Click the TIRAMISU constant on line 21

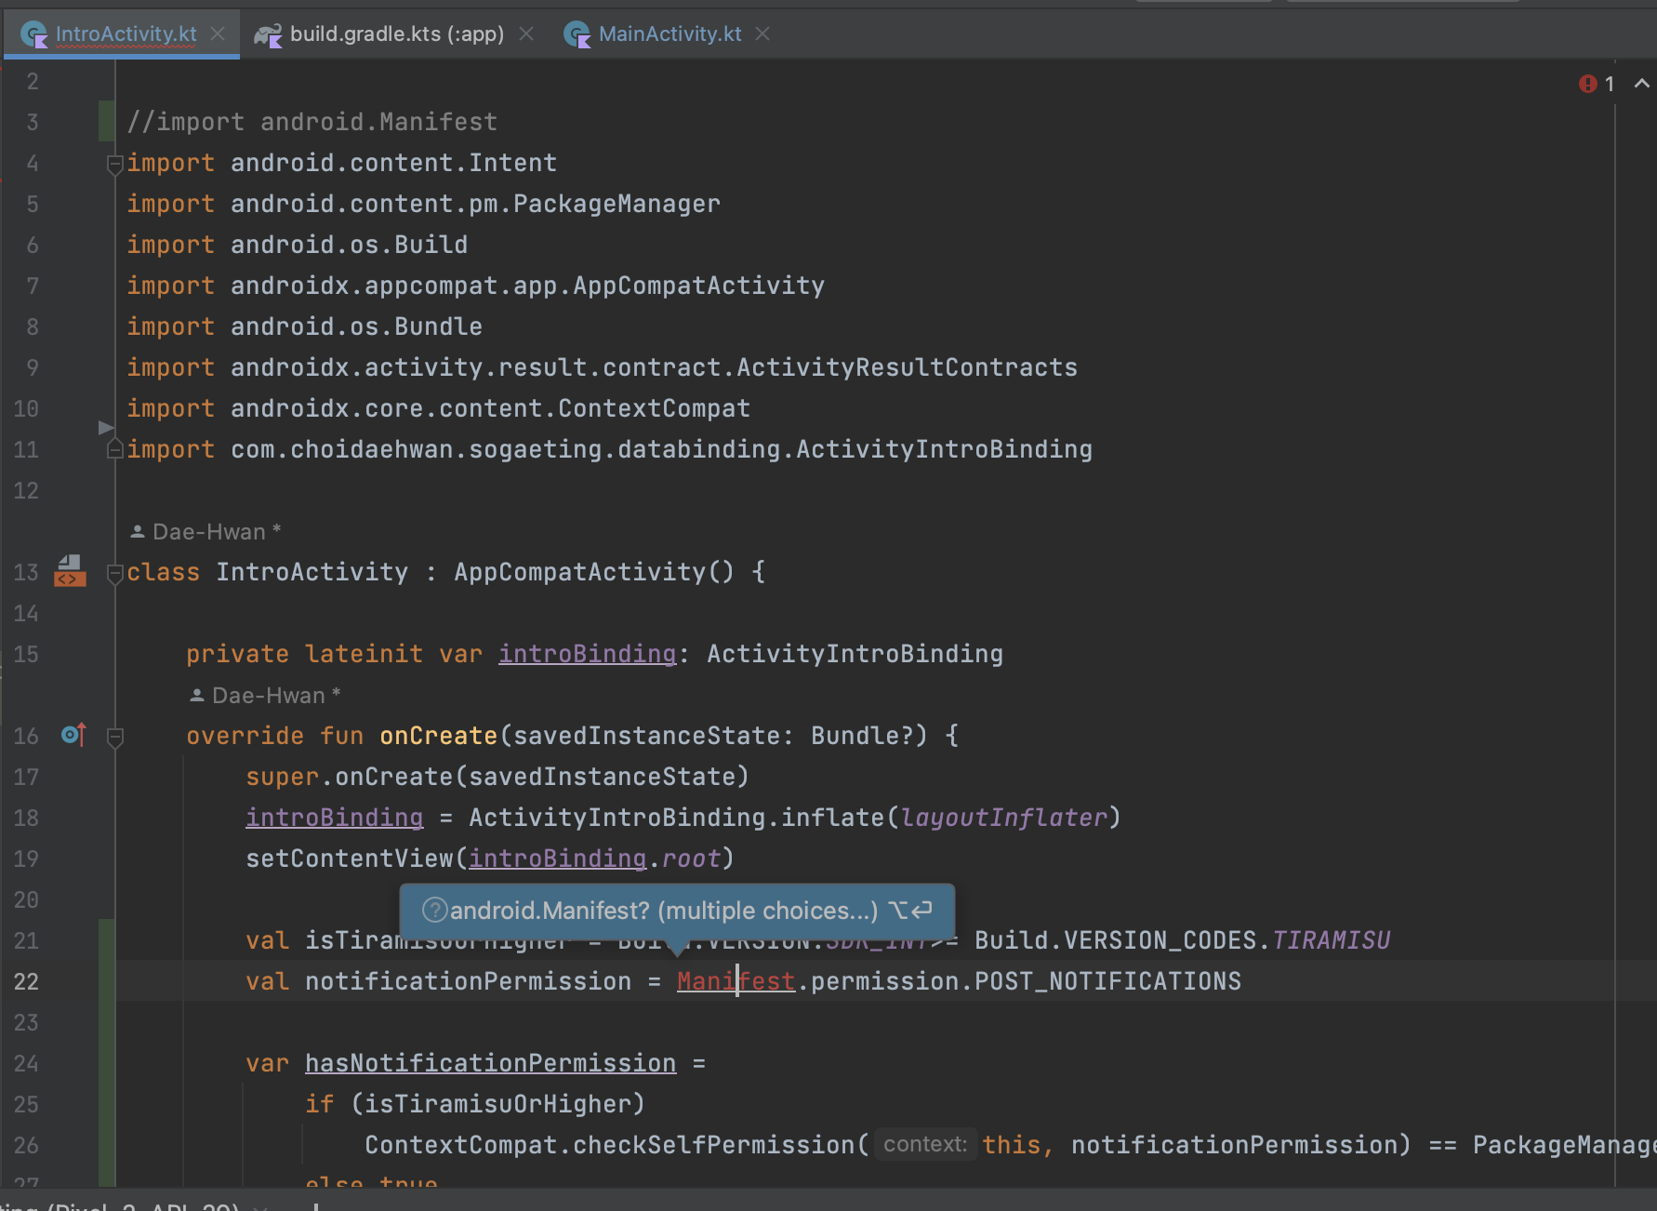coord(1331,940)
